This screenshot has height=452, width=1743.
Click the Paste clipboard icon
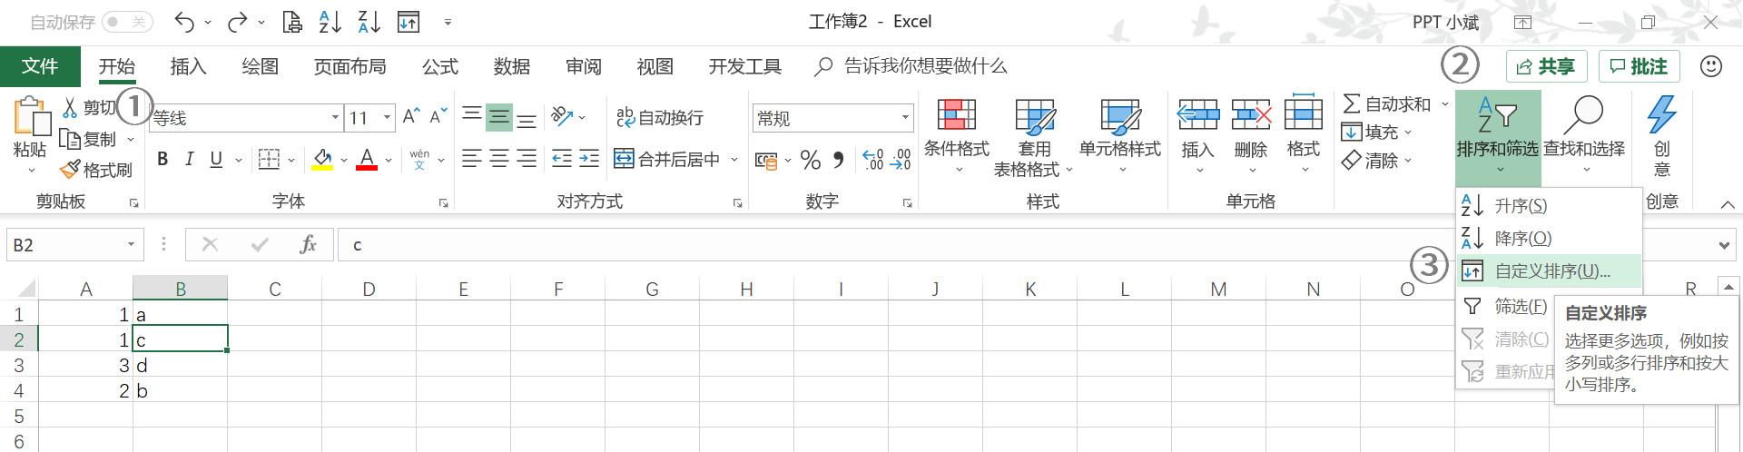[31, 117]
